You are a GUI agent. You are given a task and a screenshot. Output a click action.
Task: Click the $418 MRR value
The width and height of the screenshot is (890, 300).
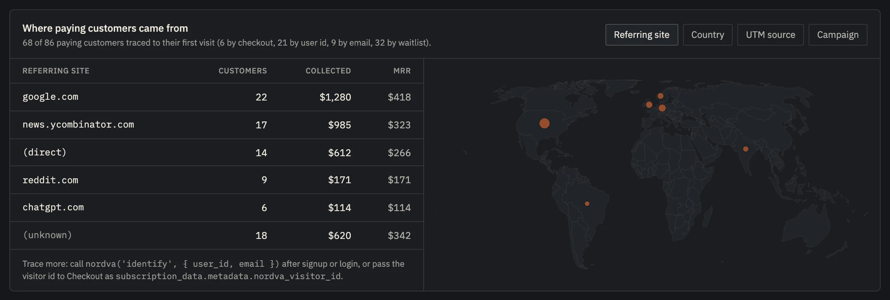coord(399,97)
